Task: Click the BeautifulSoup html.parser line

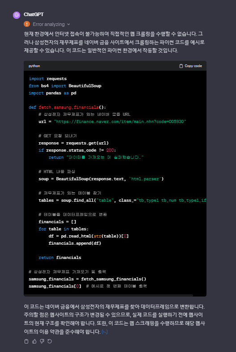Action: point(101,179)
